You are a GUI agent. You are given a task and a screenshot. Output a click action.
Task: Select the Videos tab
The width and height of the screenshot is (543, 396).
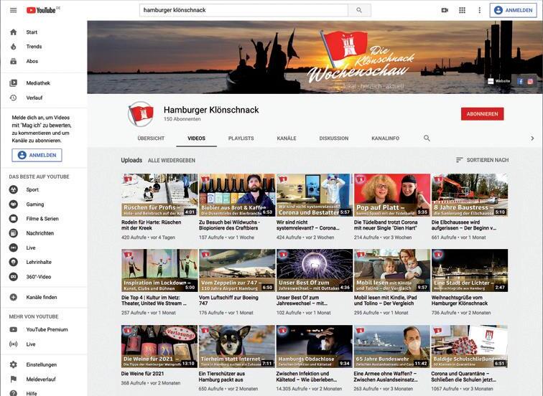point(196,138)
